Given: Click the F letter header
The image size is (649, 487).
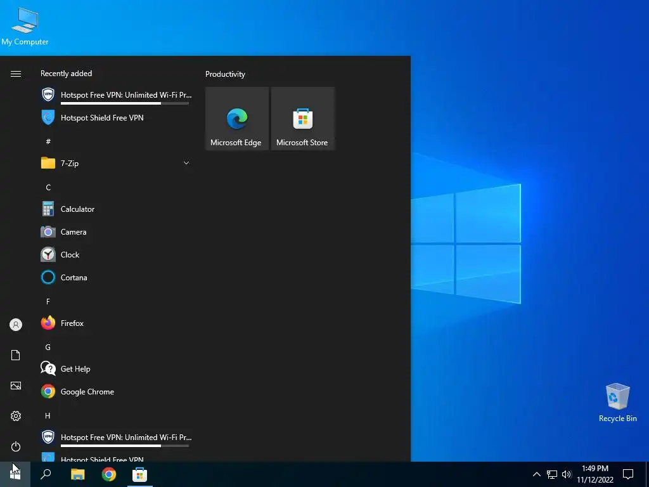Looking at the screenshot, I should (x=48, y=302).
